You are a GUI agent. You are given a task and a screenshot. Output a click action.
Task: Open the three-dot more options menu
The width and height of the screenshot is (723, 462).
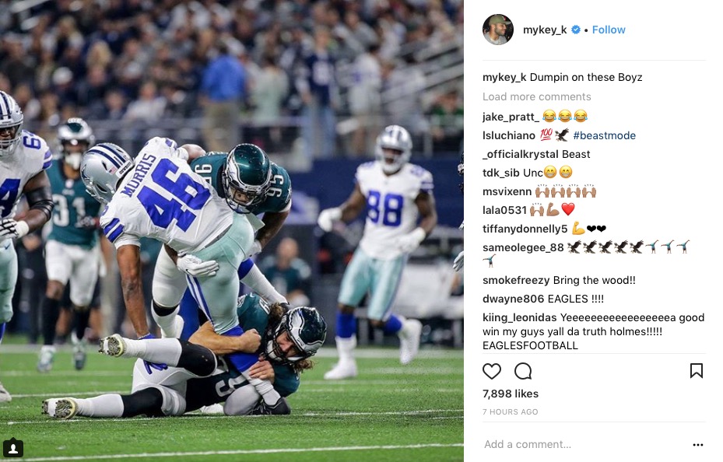(697, 445)
